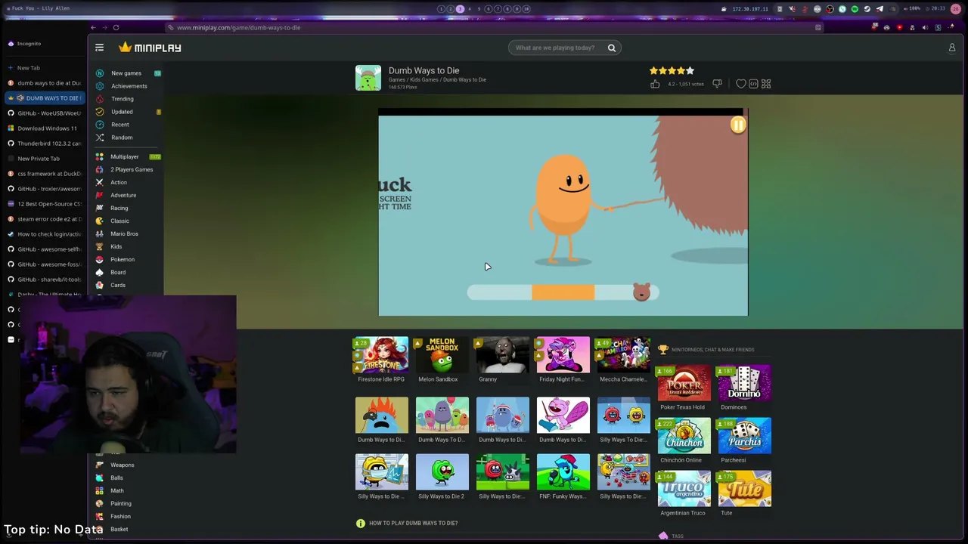
Task: Open the Kids category in the sidebar
Action: point(116,246)
